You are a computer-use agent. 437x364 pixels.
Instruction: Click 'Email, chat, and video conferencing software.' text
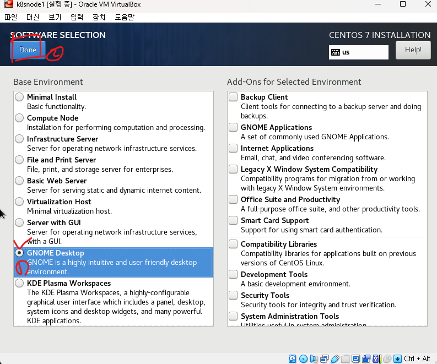click(313, 157)
